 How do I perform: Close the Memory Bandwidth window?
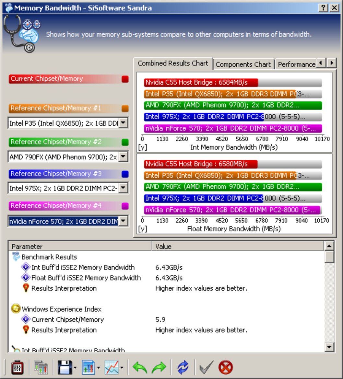[x=335, y=8]
